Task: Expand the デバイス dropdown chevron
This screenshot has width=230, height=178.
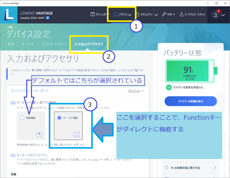Action: [130, 15]
